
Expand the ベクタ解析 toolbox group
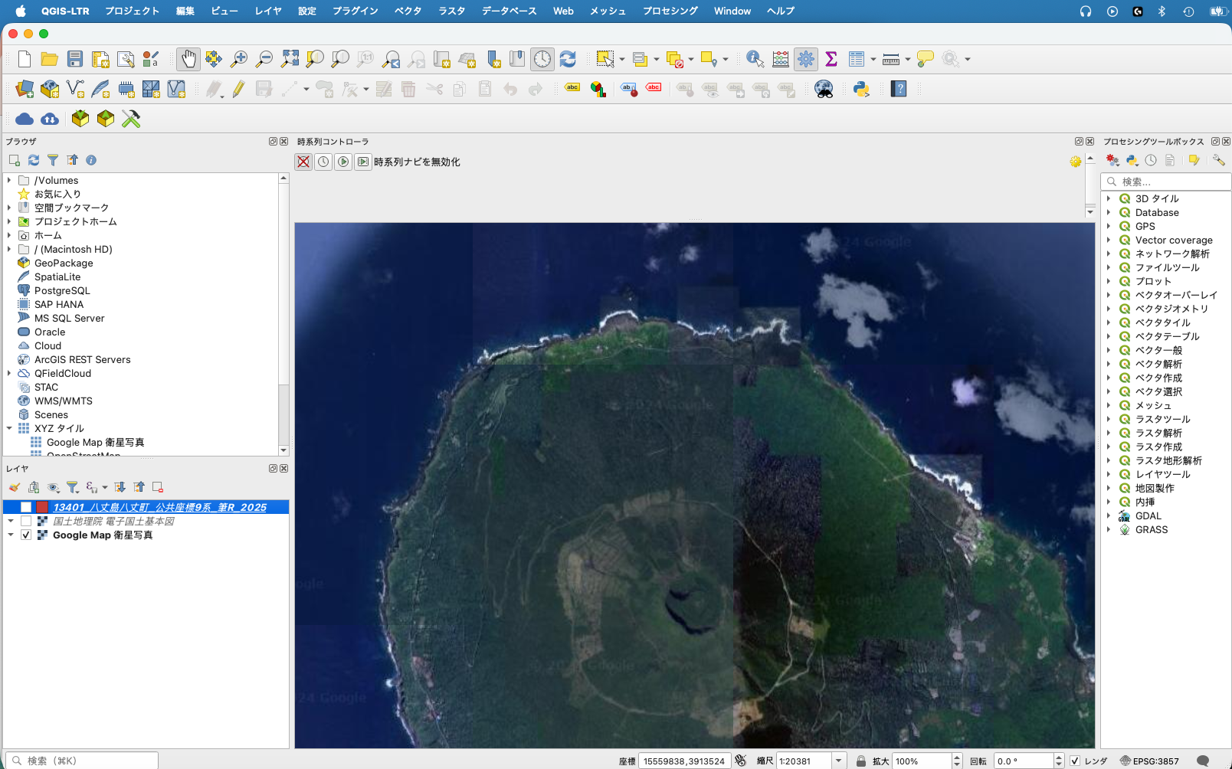[x=1109, y=364]
